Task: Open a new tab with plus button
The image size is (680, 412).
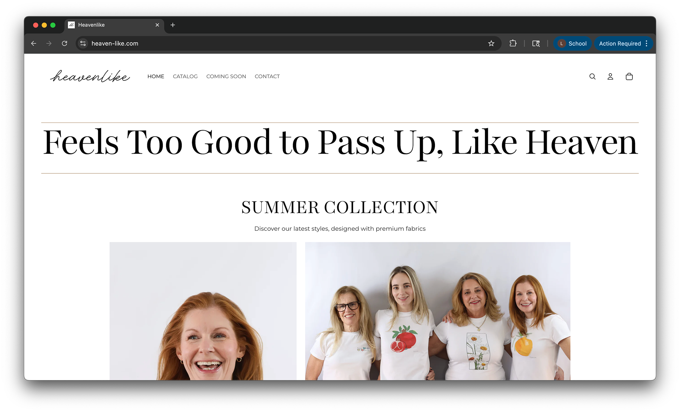Action: point(173,25)
